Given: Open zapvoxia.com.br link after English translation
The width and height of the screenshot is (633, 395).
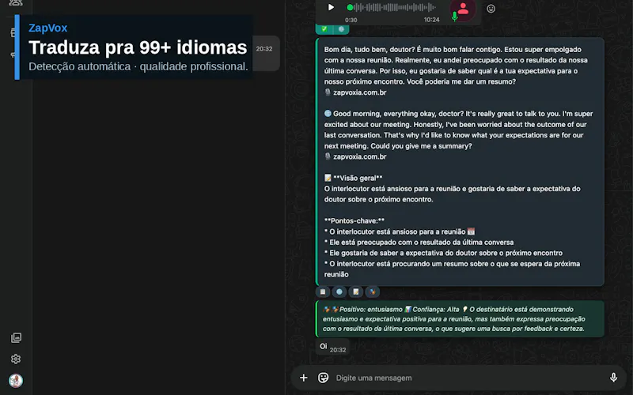Looking at the screenshot, I should click(x=359, y=156).
